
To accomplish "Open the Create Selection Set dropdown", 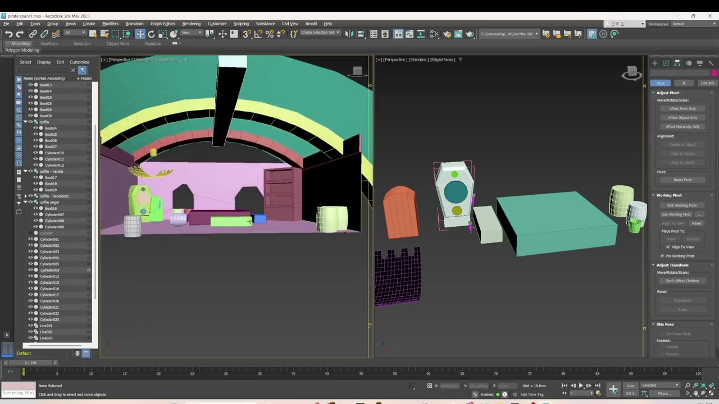I will (x=320, y=33).
